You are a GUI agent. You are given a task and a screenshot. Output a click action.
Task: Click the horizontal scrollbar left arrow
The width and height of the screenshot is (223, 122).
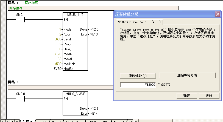pyautogui.click(x=136, y=121)
